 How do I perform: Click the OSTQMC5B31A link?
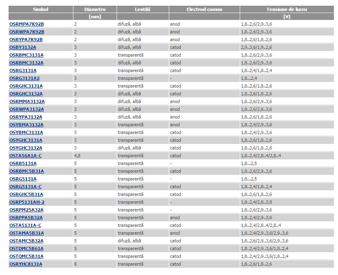click(27, 257)
